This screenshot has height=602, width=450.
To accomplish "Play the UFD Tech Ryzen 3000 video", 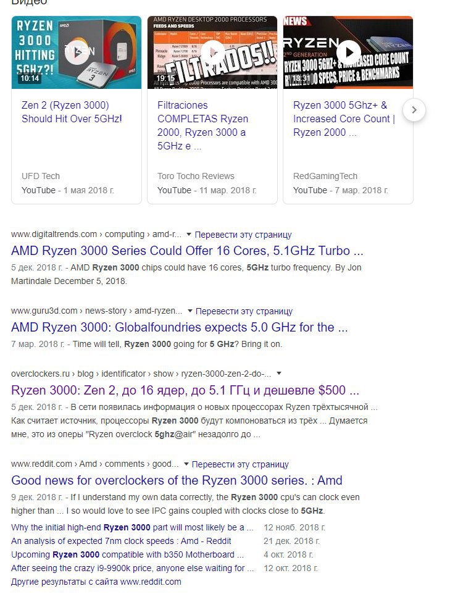I will [77, 52].
